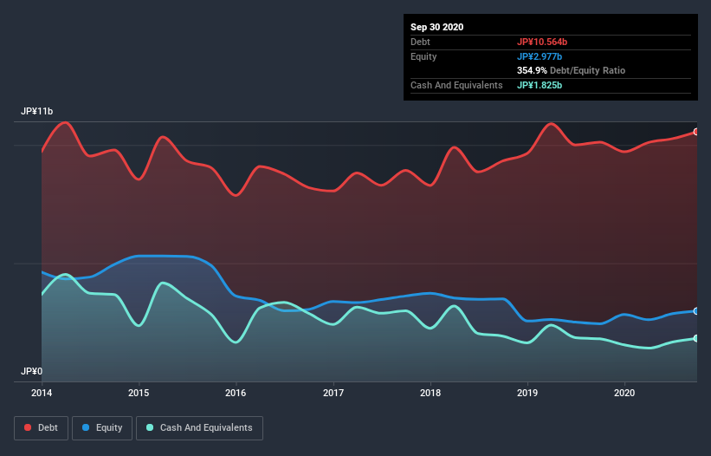Click the JP¥2.977b equity value

(x=540, y=56)
